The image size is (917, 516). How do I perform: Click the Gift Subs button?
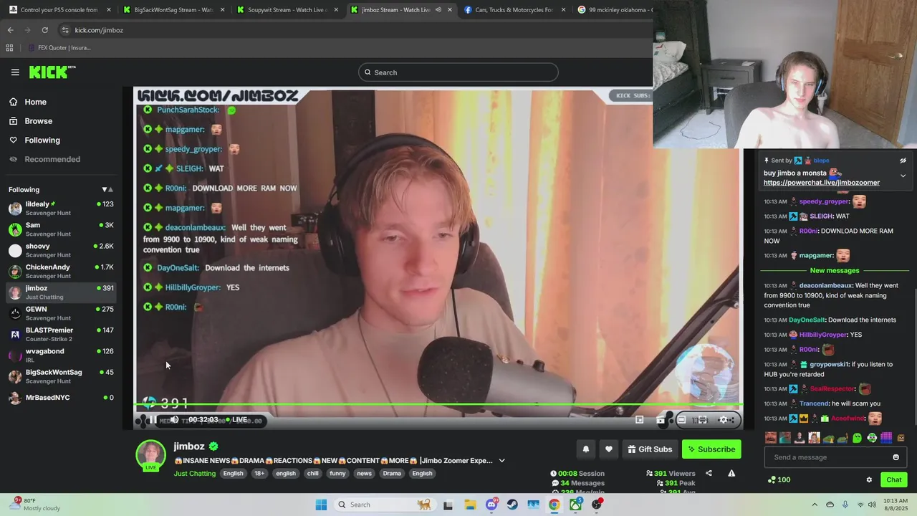coord(650,449)
